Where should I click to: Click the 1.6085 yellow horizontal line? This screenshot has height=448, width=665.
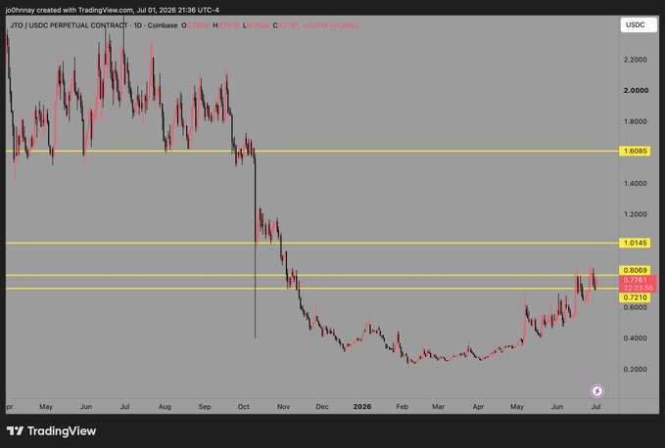[312, 152]
